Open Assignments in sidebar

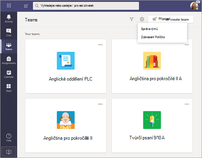(9, 60)
